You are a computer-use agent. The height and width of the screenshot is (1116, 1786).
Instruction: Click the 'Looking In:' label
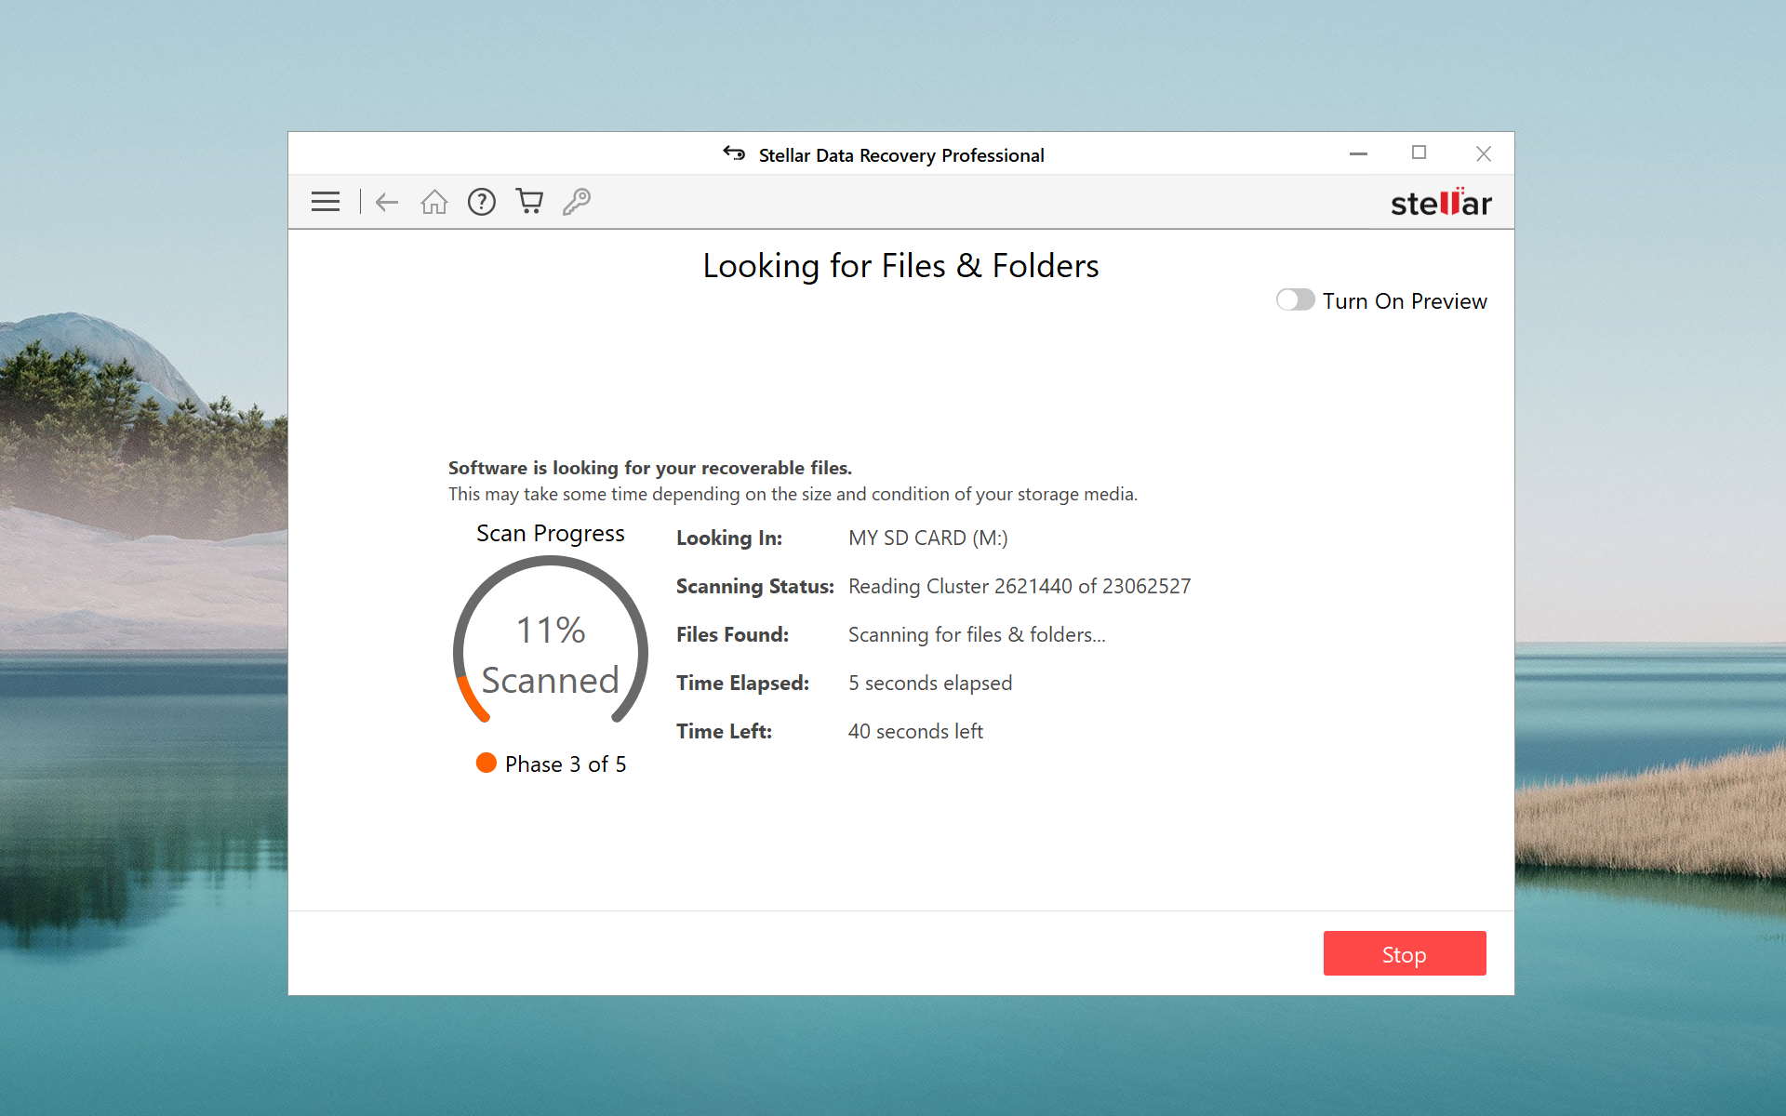729,538
